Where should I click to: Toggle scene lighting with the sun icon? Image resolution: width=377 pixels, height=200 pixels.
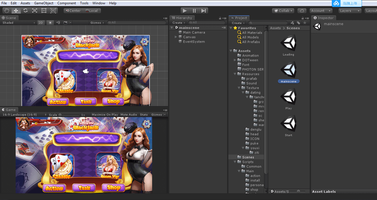[50, 23]
